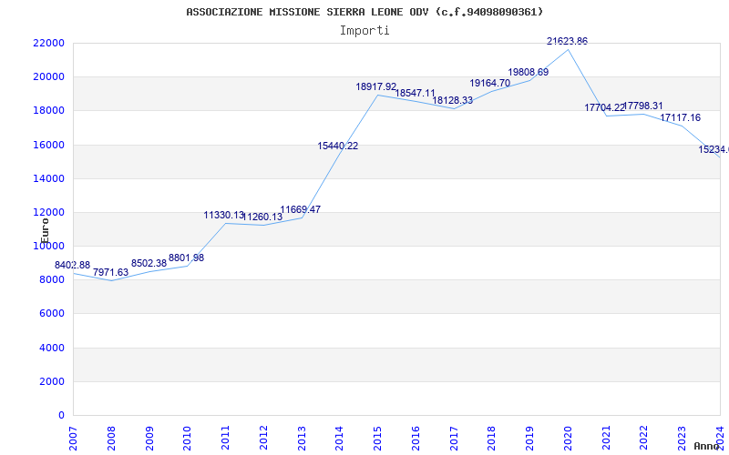This screenshot has width=729, height=455.
Task: Click the Importi subtitle
Action: click(364, 31)
